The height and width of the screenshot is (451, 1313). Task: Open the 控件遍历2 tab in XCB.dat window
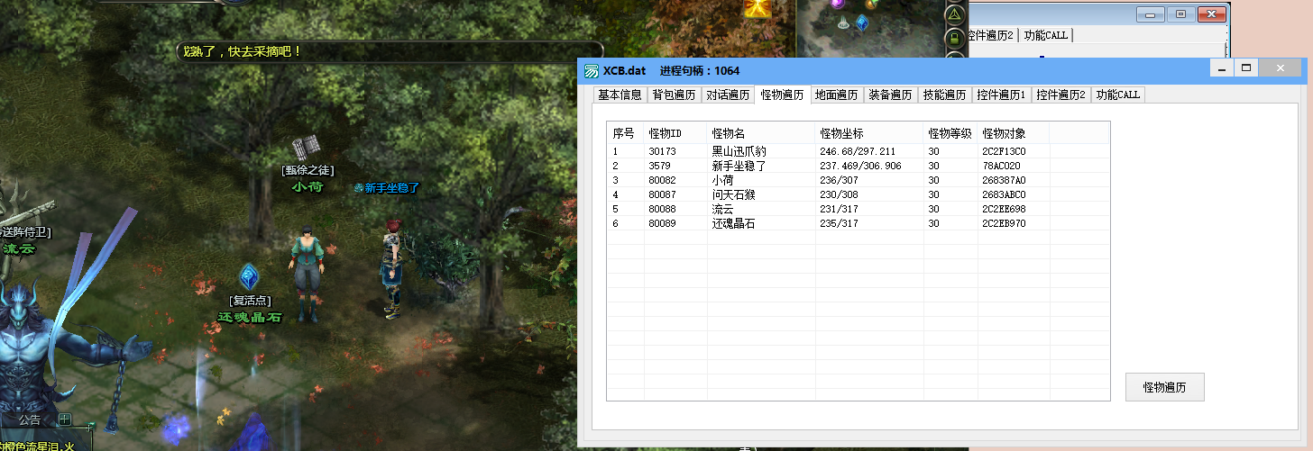[x=1060, y=95]
